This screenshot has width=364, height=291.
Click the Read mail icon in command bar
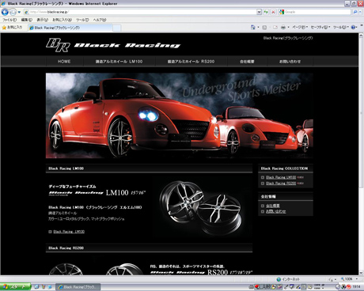point(275,27)
